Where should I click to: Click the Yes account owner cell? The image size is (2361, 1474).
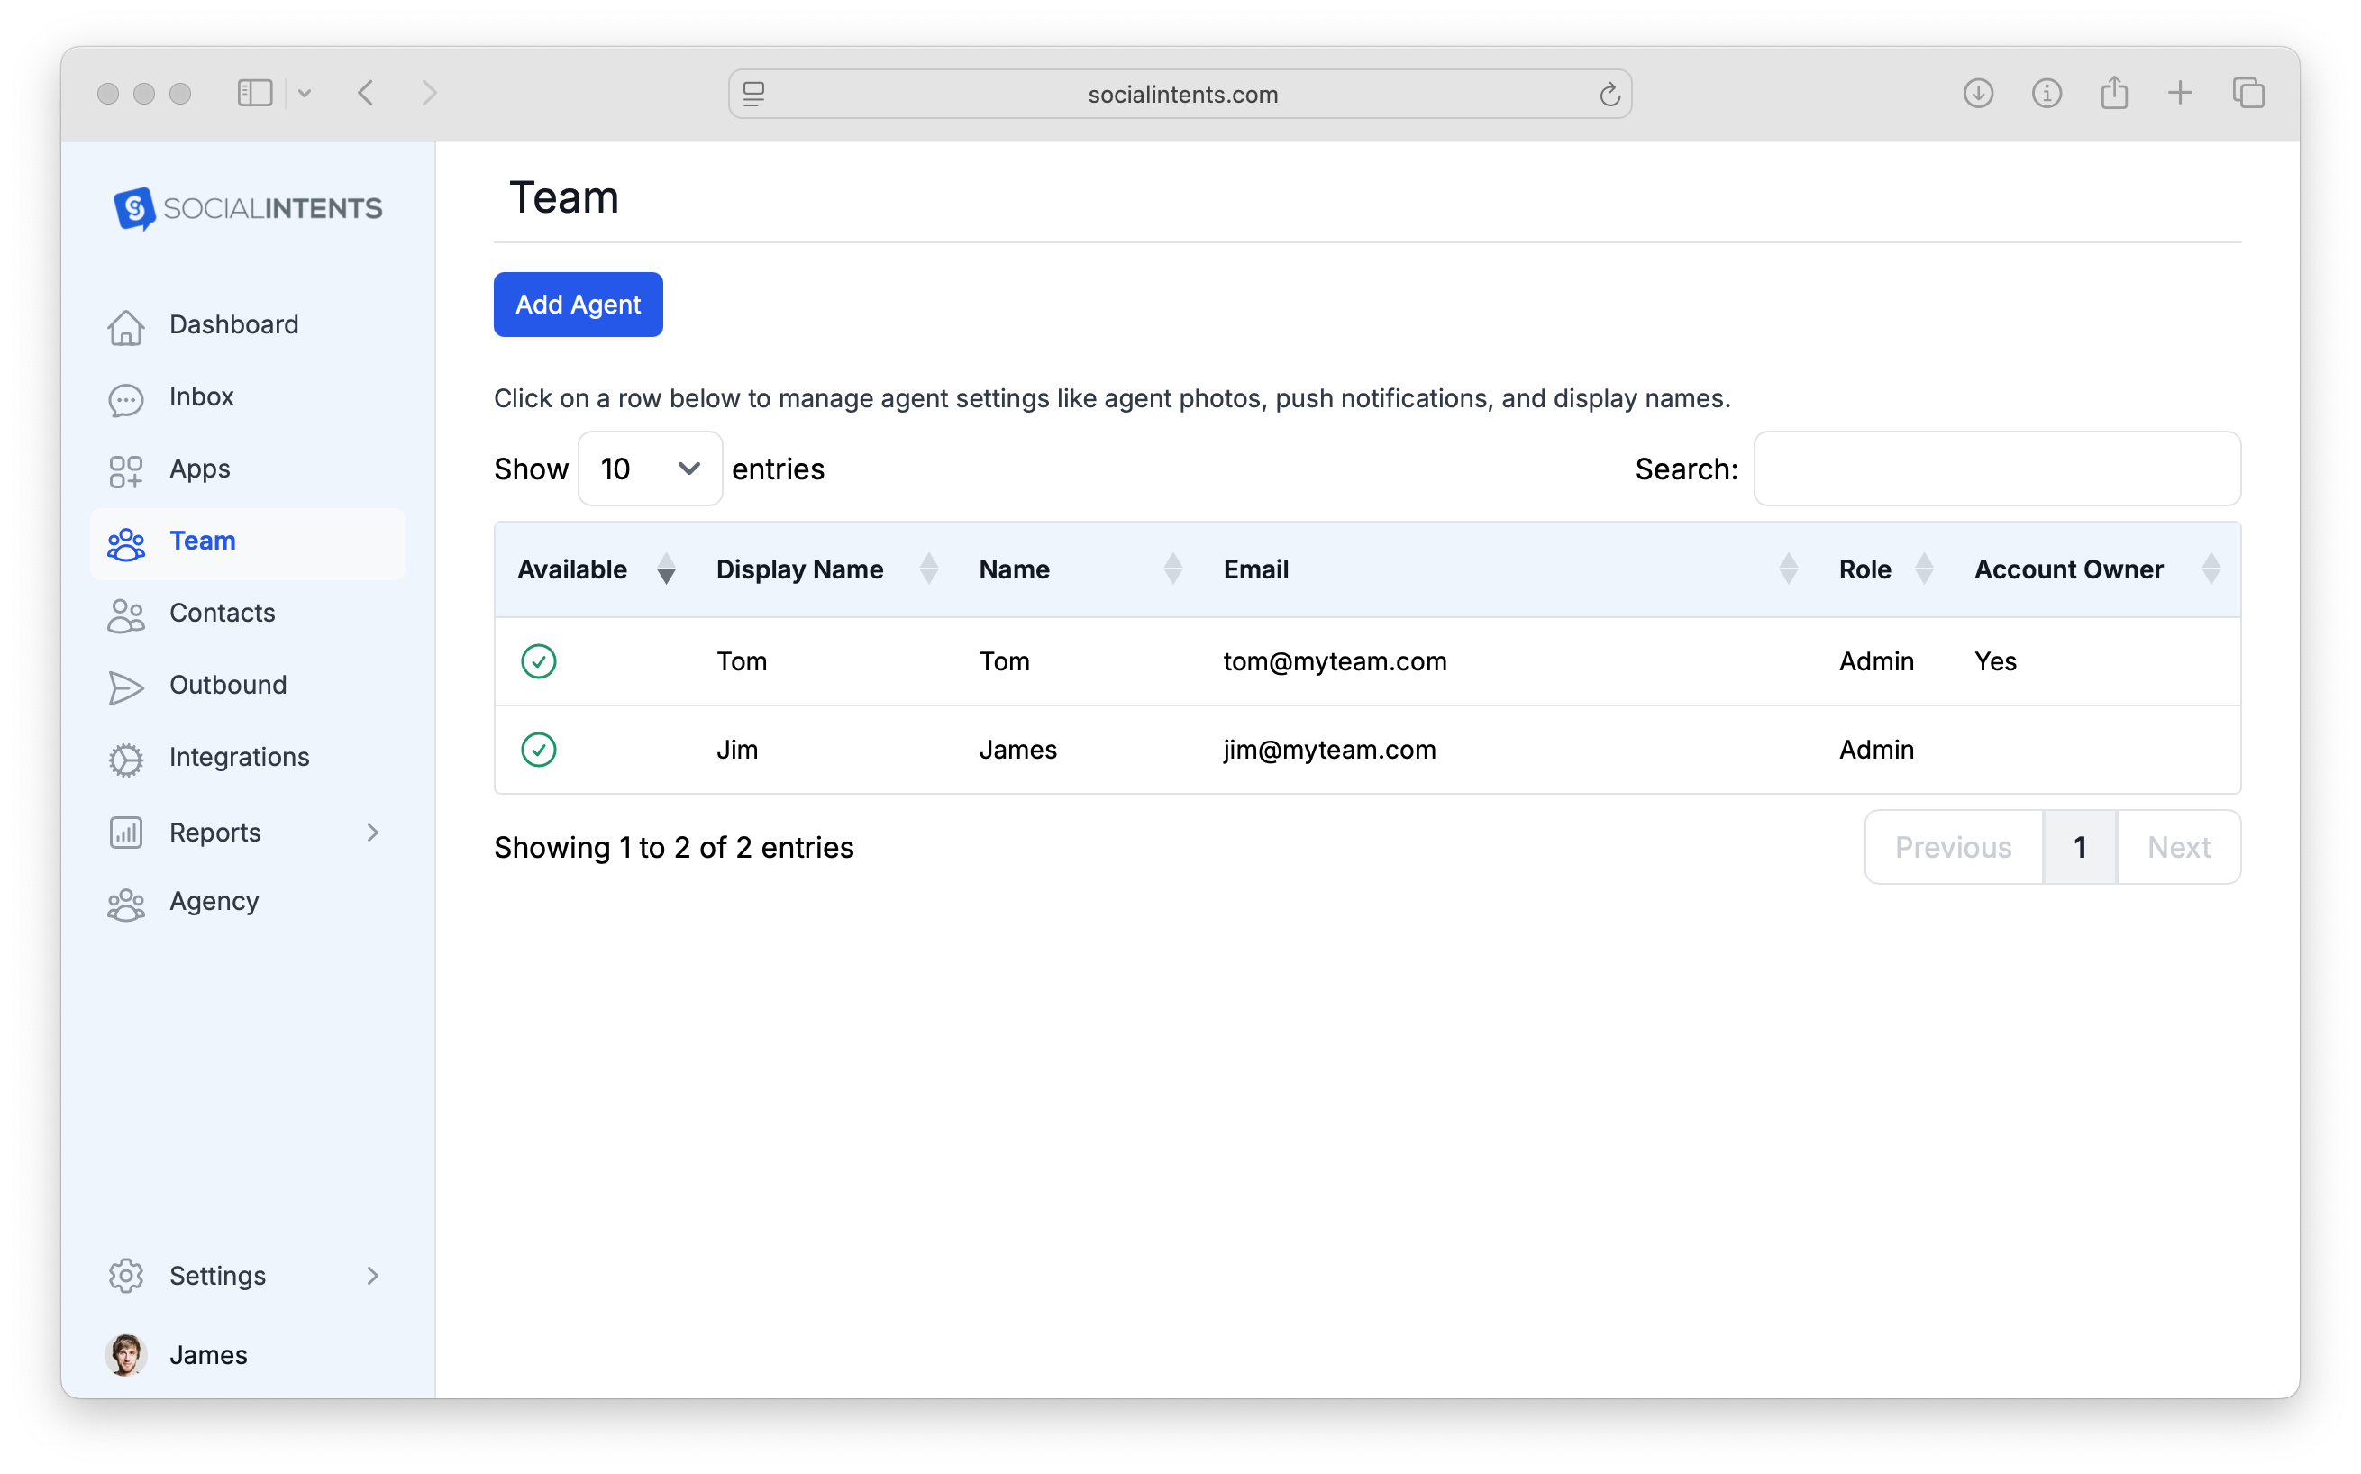1994,662
